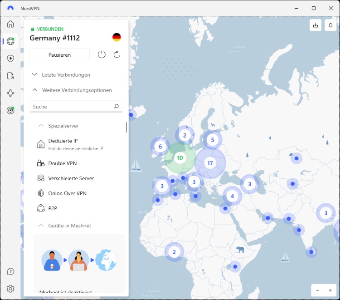
Task: Click the Suche search field
Action: coord(76,106)
